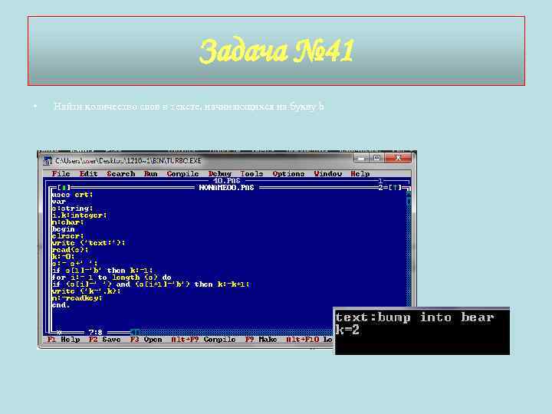Click the editor window close box [■]
552x414 pixels.
tap(64, 188)
